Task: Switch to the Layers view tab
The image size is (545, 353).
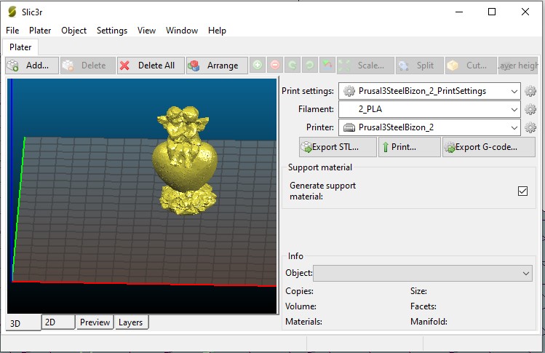Action: [x=131, y=322]
